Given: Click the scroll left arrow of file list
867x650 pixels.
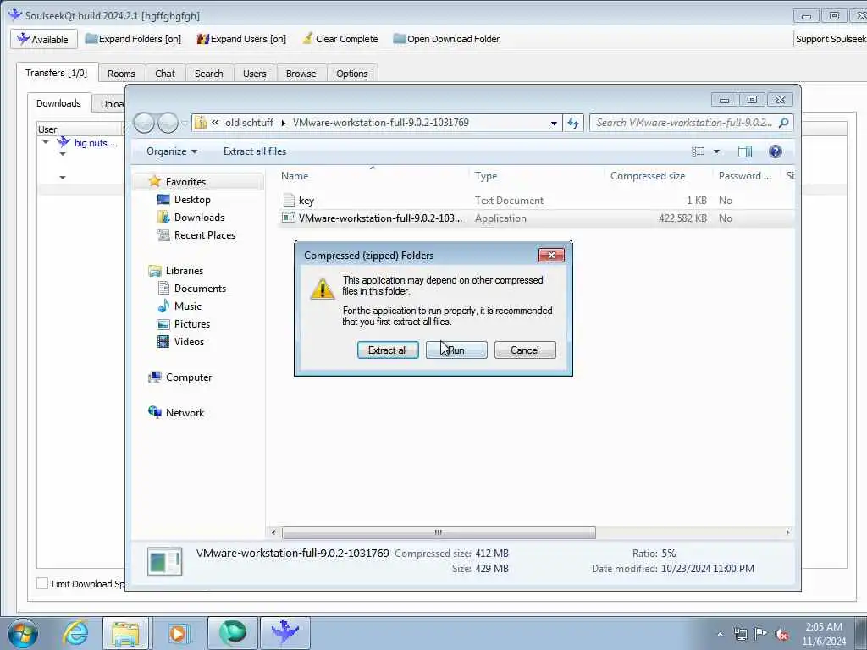Looking at the screenshot, I should 273,532.
